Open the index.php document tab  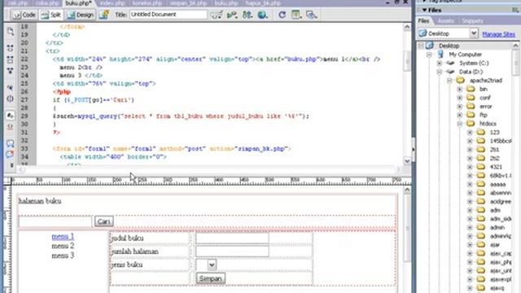pos(112,3)
